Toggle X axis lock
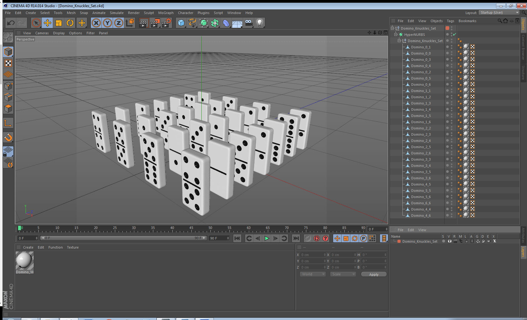Screen dimensions: 527x320 point(96,23)
